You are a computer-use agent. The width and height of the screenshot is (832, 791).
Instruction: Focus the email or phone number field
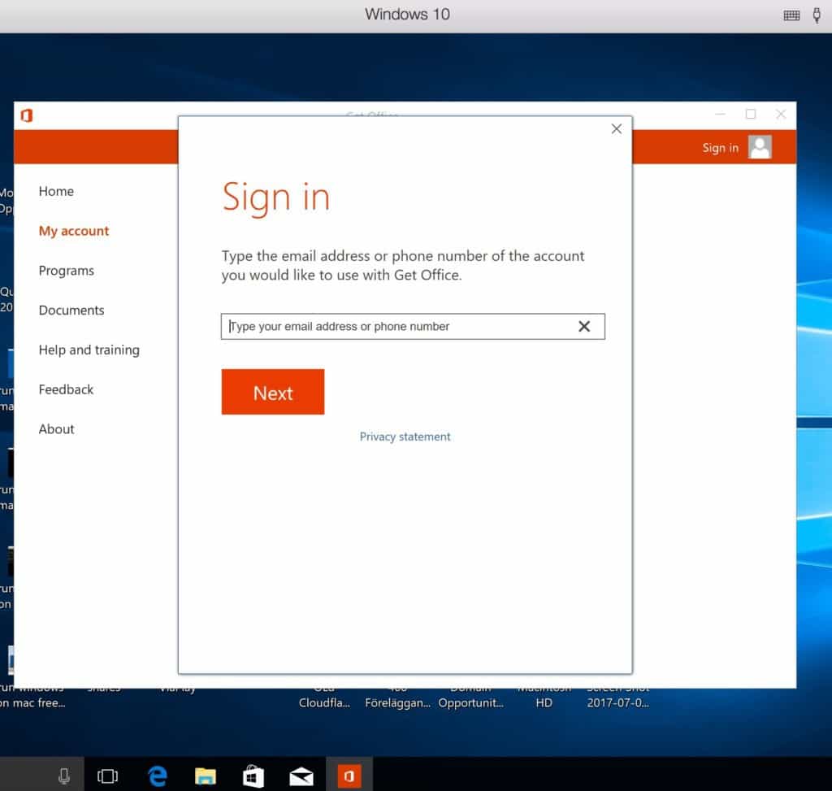(x=413, y=327)
